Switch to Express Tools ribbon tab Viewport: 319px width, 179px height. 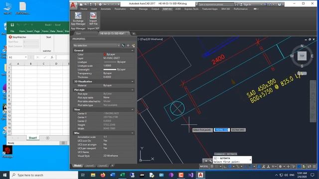(191, 9)
